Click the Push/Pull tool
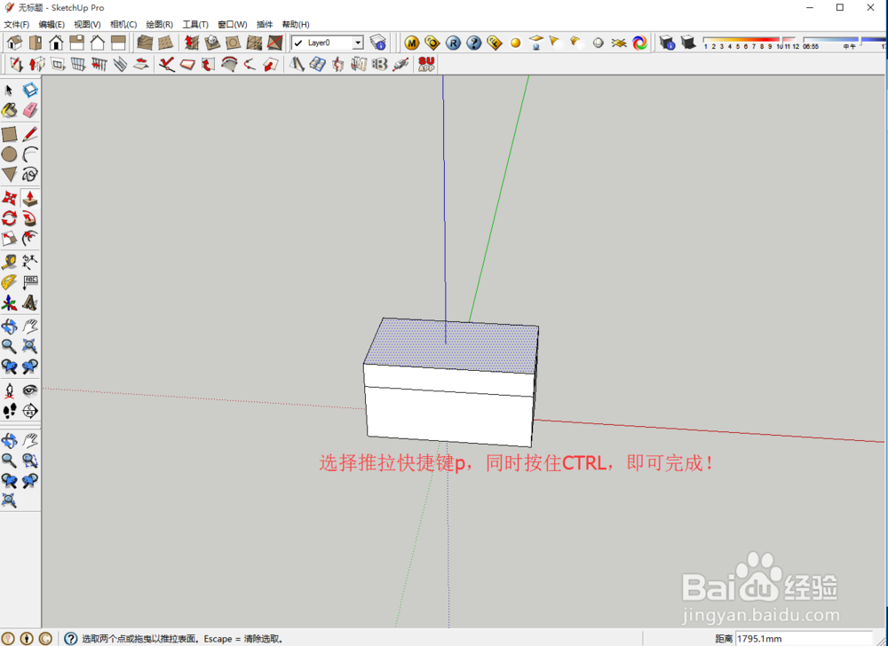This screenshot has height=646, width=888. [30, 198]
